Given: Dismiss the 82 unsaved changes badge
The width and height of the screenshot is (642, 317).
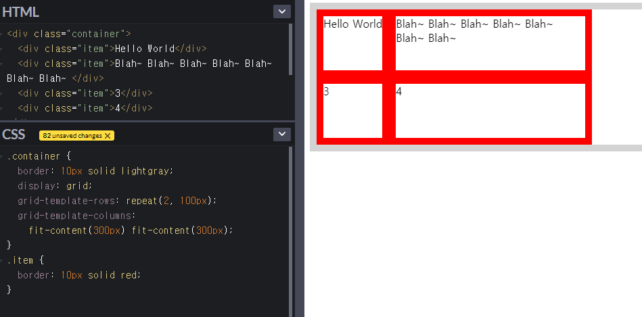Looking at the screenshot, I should (x=108, y=136).
